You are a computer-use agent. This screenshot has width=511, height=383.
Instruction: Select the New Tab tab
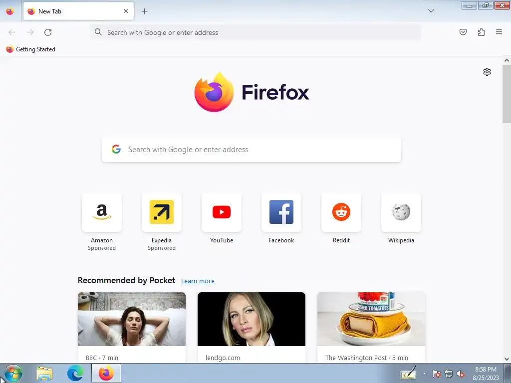click(x=78, y=11)
